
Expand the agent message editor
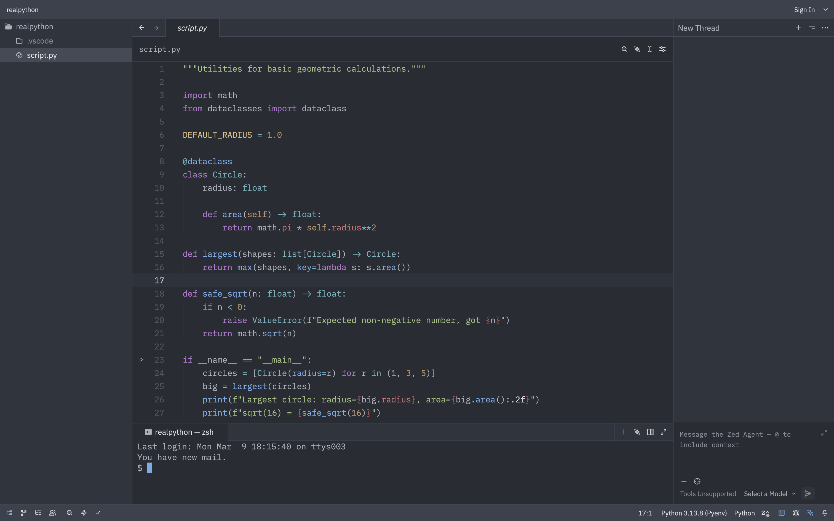[x=824, y=433]
